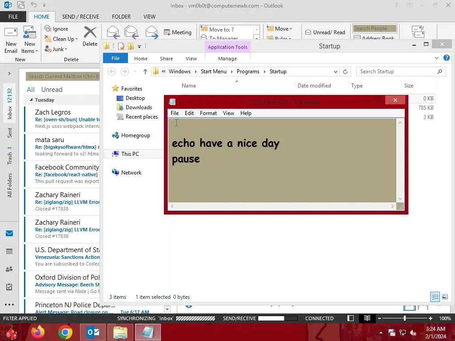455x341 pixels.
Task: Select Downloads in Explorer favorites
Action: (x=139, y=107)
